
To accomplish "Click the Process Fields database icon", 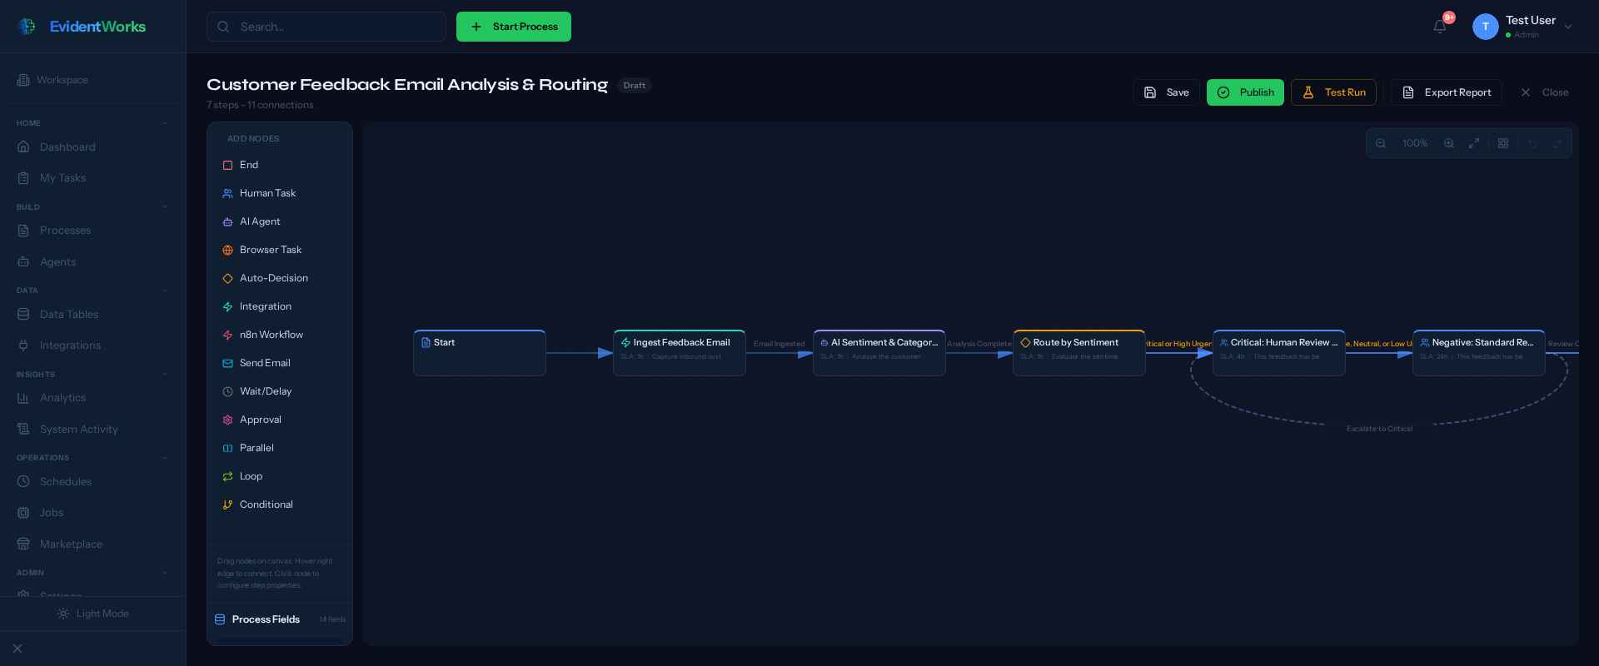I will point(220,619).
